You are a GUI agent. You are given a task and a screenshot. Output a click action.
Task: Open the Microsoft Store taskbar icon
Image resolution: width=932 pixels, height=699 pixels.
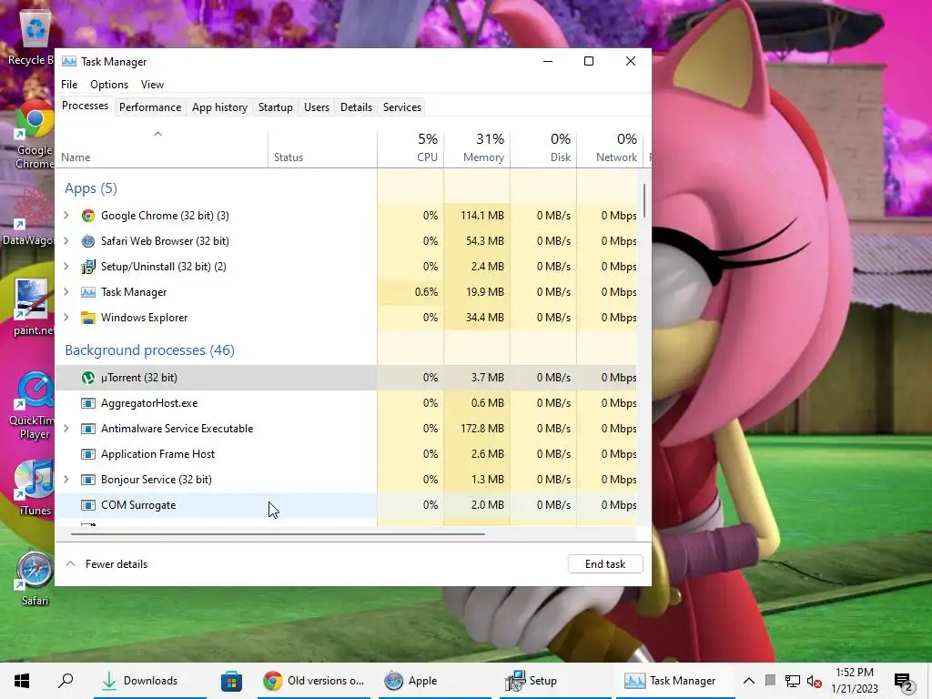click(231, 681)
